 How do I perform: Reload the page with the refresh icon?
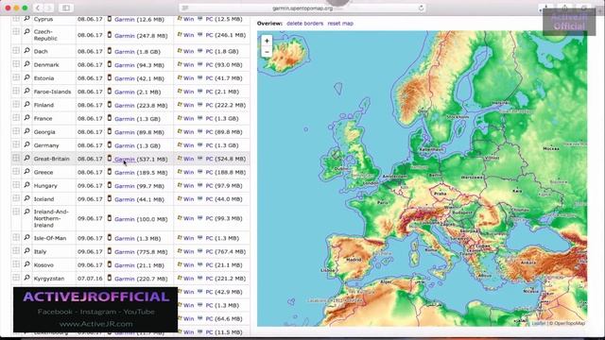pos(421,8)
